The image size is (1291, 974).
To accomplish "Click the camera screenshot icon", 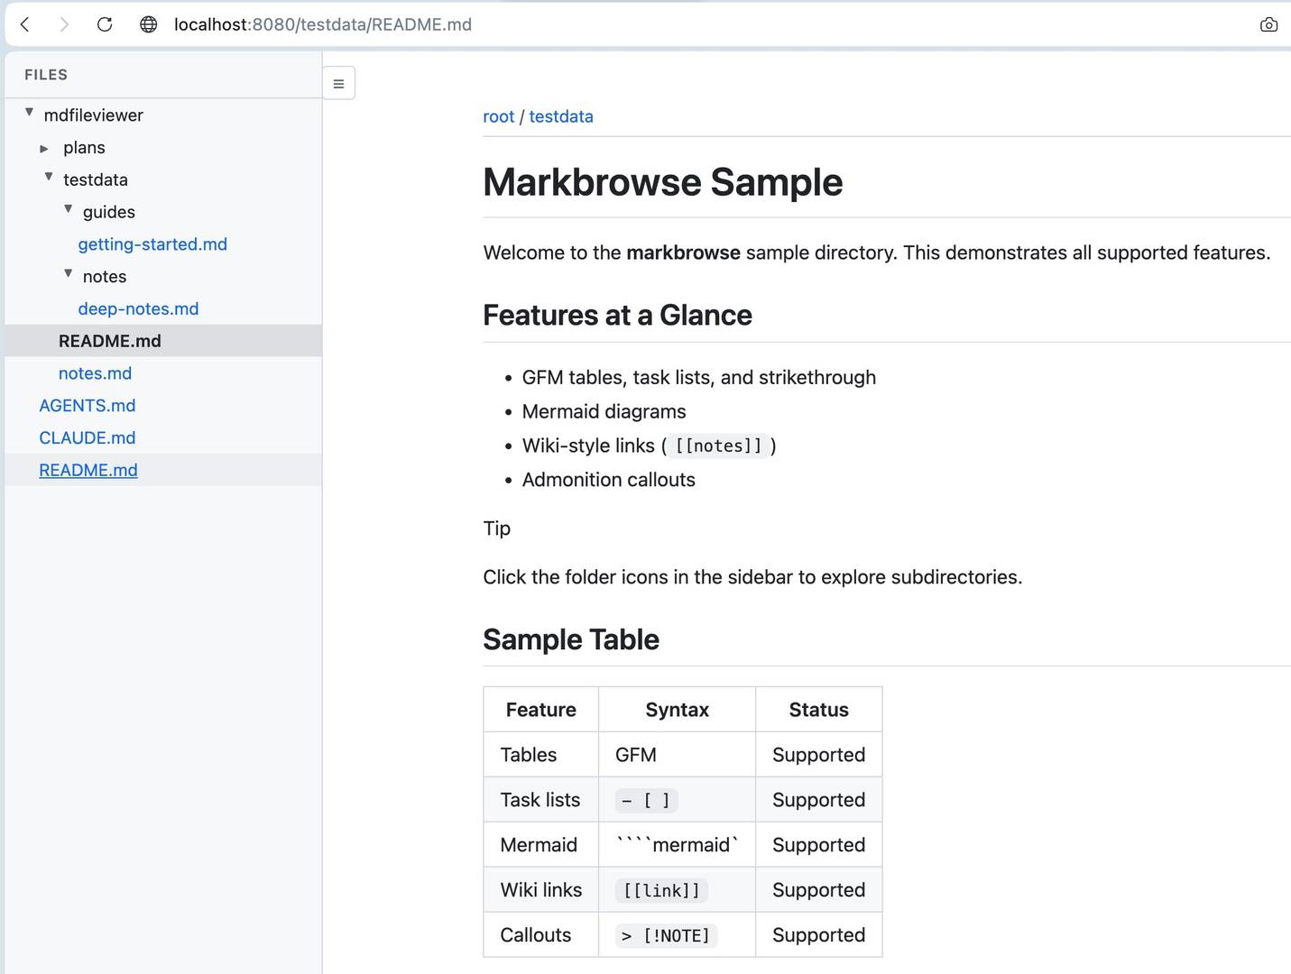I will (x=1268, y=24).
